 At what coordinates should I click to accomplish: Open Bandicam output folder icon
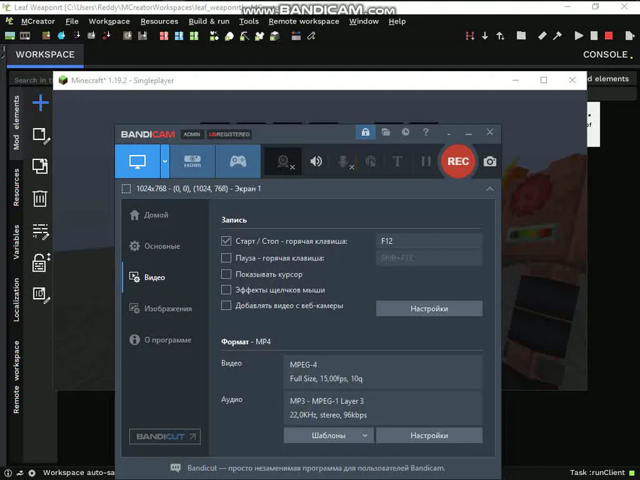385,132
